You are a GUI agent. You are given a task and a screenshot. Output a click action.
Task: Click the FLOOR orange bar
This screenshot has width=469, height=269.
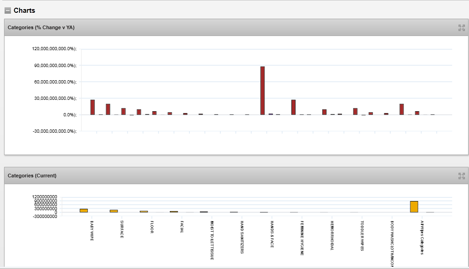point(144,212)
